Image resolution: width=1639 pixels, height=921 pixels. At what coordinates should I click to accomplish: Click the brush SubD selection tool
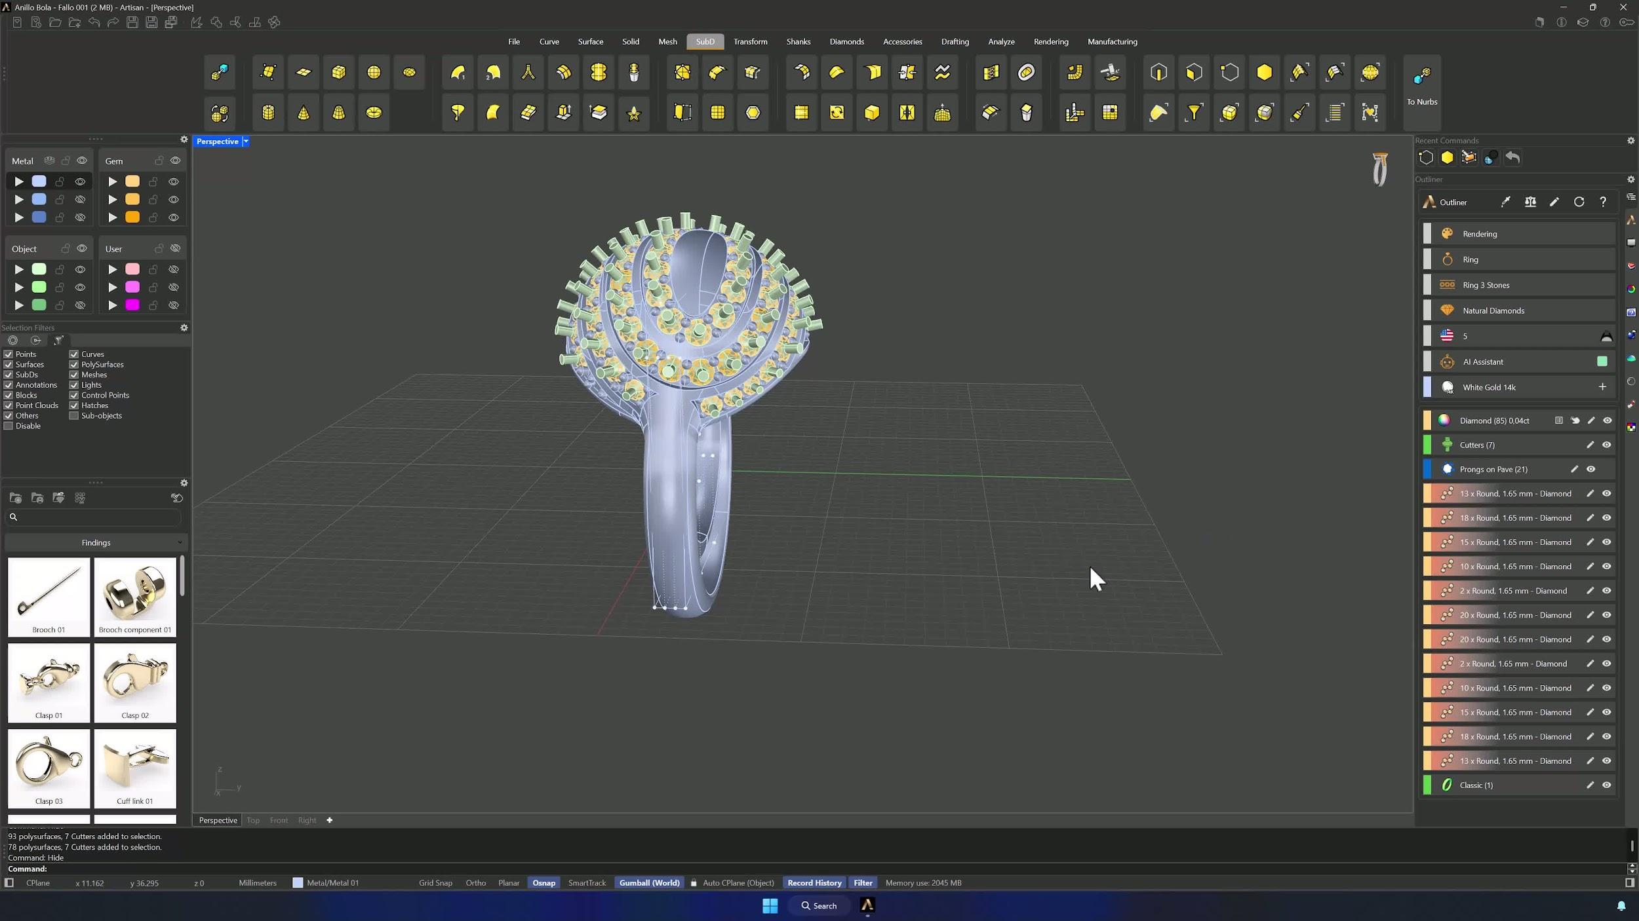point(1299,113)
